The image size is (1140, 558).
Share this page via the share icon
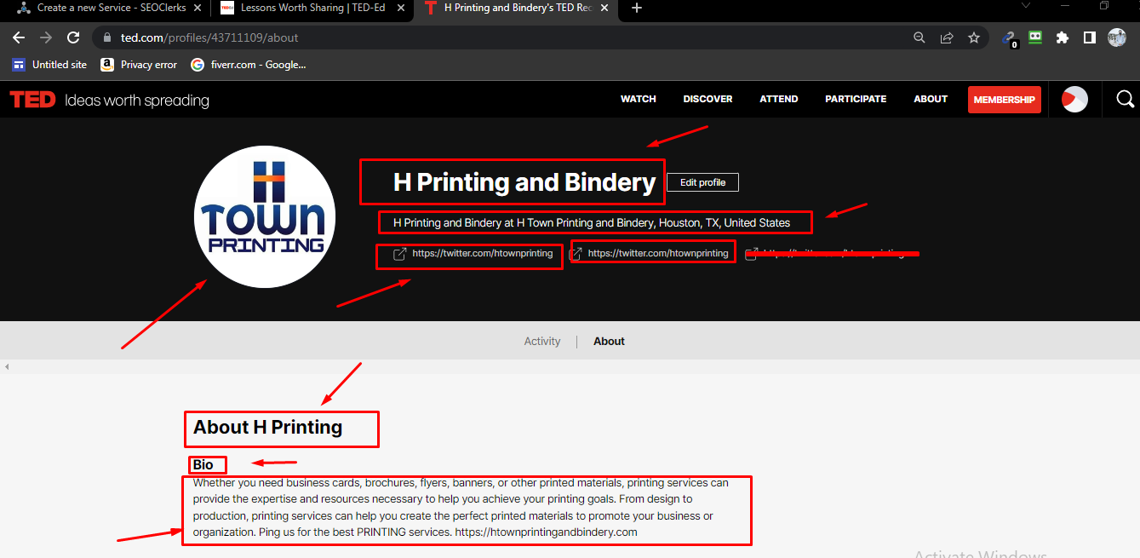coord(947,37)
